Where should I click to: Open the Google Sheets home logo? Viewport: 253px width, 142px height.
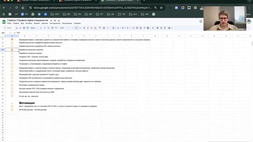click(4, 22)
